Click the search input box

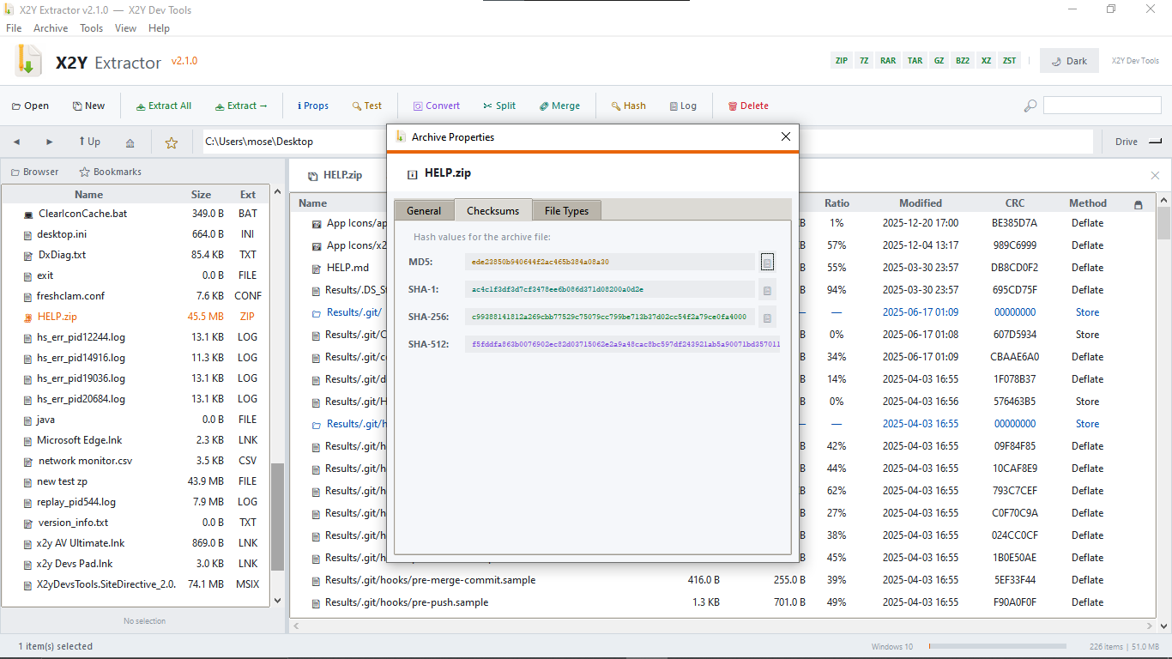tap(1102, 106)
